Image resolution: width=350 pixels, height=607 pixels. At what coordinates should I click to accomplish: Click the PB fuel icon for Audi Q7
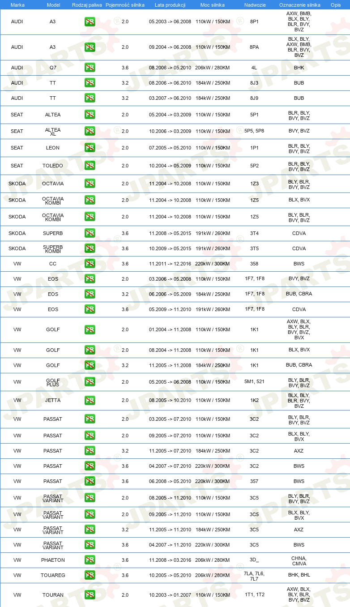tap(90, 68)
